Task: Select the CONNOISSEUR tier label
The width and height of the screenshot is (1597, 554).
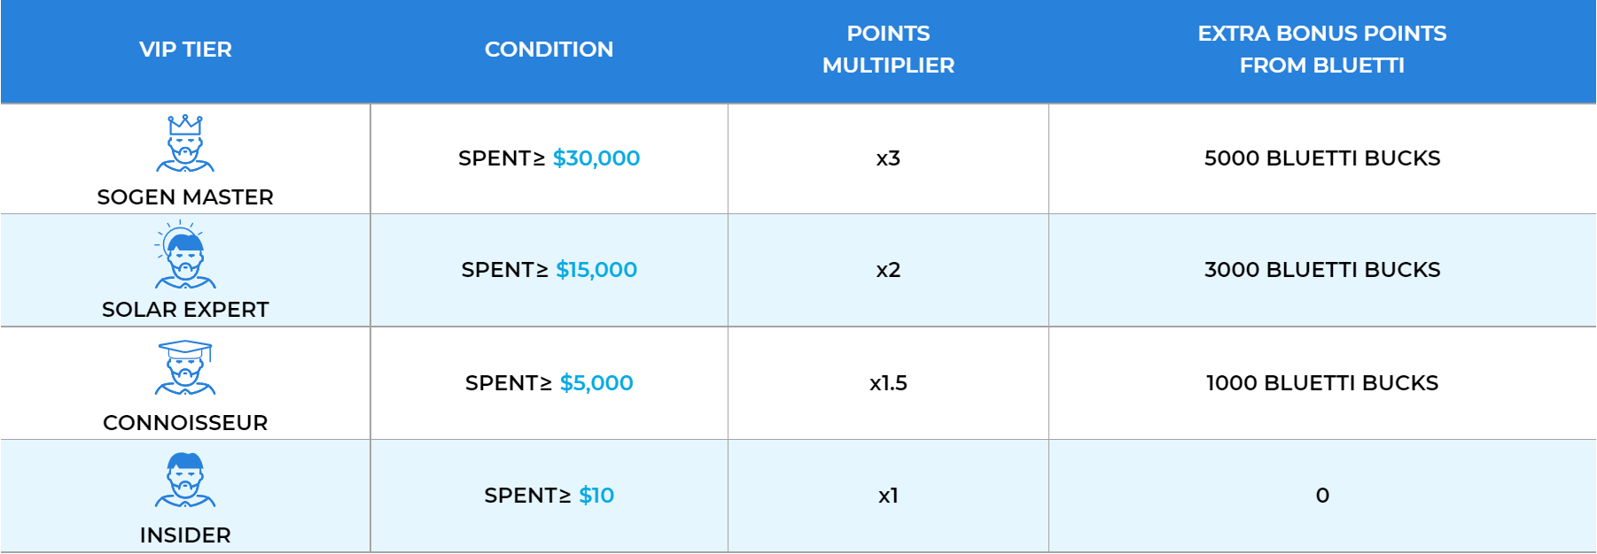Action: coord(185,423)
